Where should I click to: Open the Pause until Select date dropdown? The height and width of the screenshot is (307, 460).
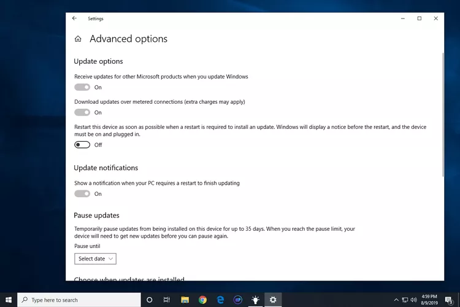point(95,258)
